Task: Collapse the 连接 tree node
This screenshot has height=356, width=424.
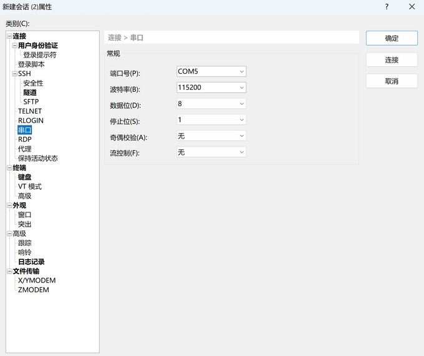Action: click(x=9, y=36)
